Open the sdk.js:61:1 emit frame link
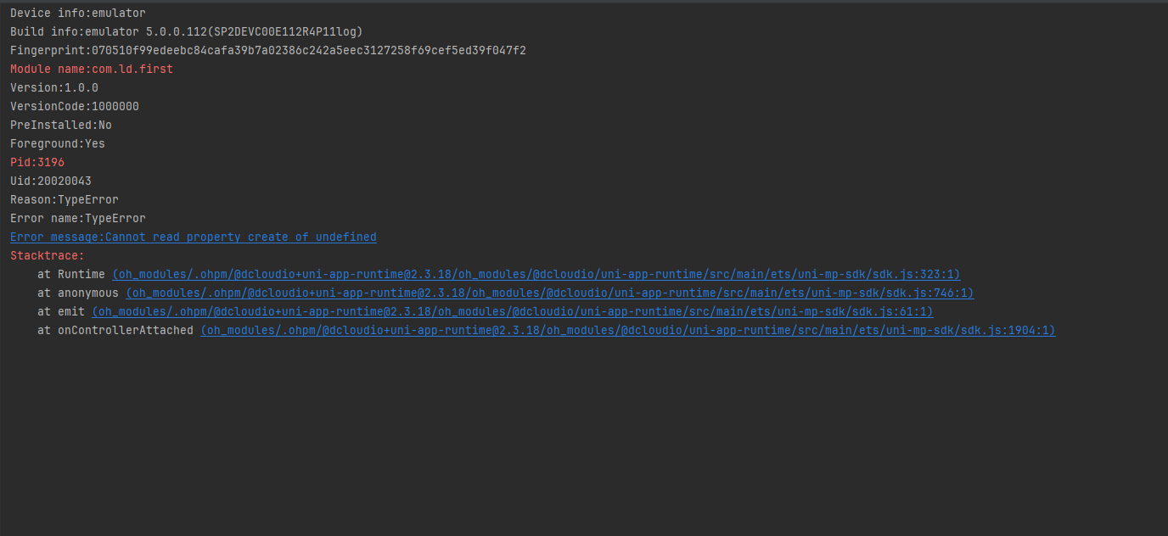The image size is (1168, 536). click(x=513, y=311)
